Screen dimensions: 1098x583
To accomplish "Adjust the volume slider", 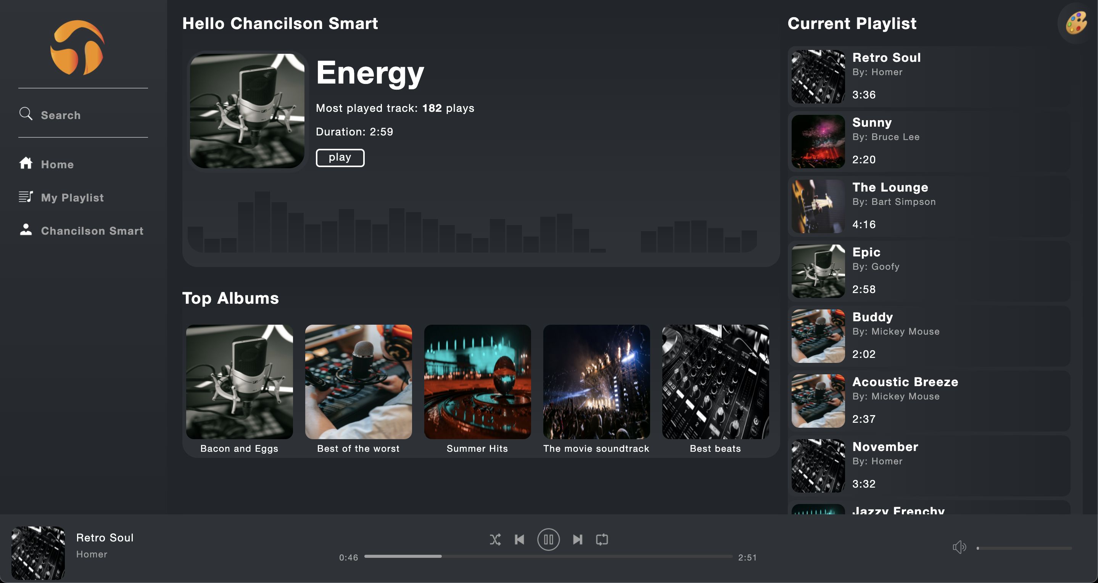I will tap(1024, 548).
